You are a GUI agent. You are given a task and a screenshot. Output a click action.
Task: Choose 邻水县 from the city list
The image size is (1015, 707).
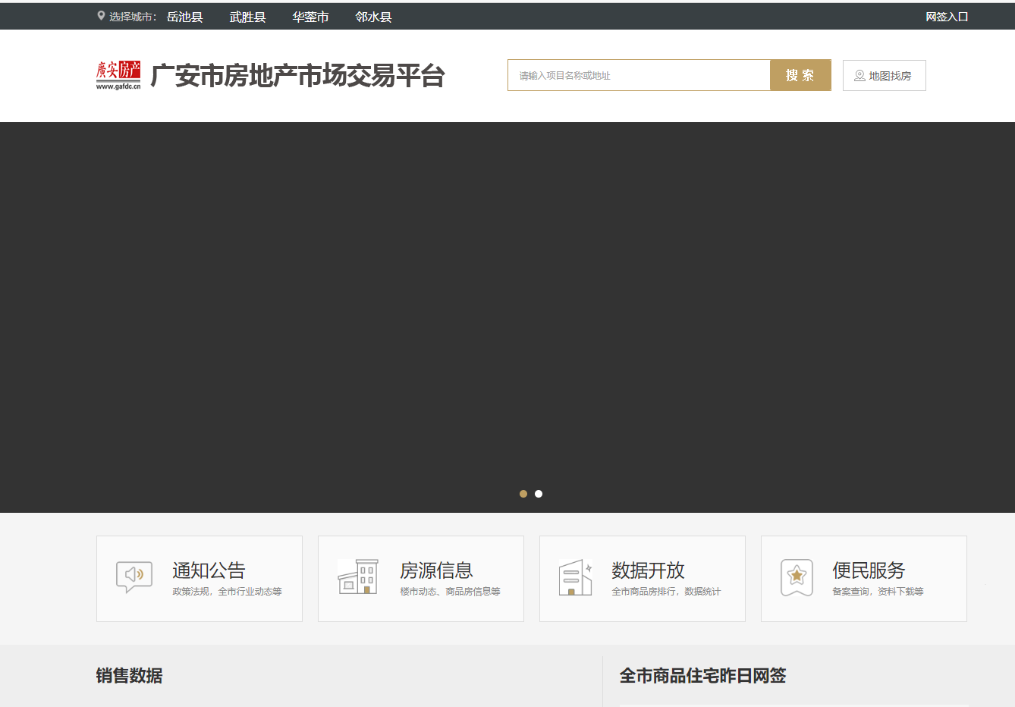374,17
